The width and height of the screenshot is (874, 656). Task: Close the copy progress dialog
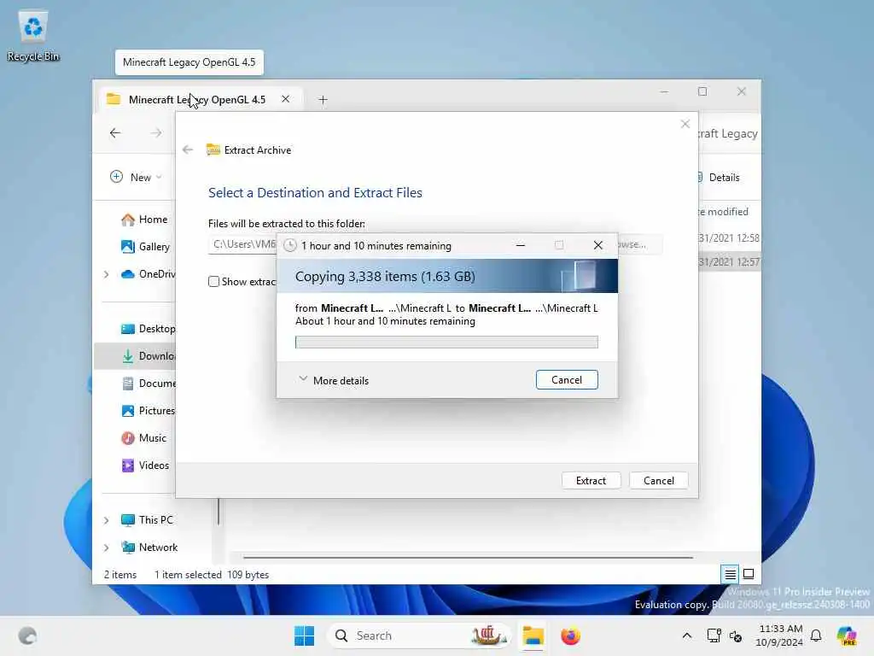click(598, 245)
